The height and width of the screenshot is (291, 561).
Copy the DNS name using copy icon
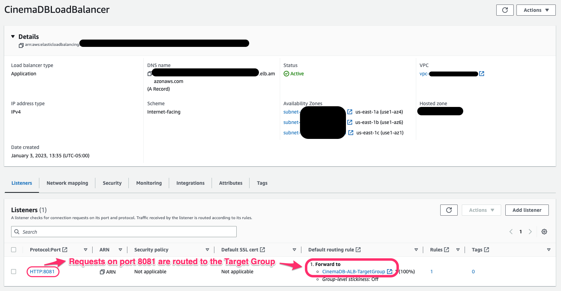pos(150,74)
